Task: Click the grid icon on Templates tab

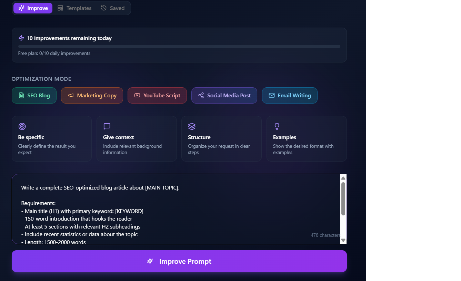Action: tap(60, 8)
